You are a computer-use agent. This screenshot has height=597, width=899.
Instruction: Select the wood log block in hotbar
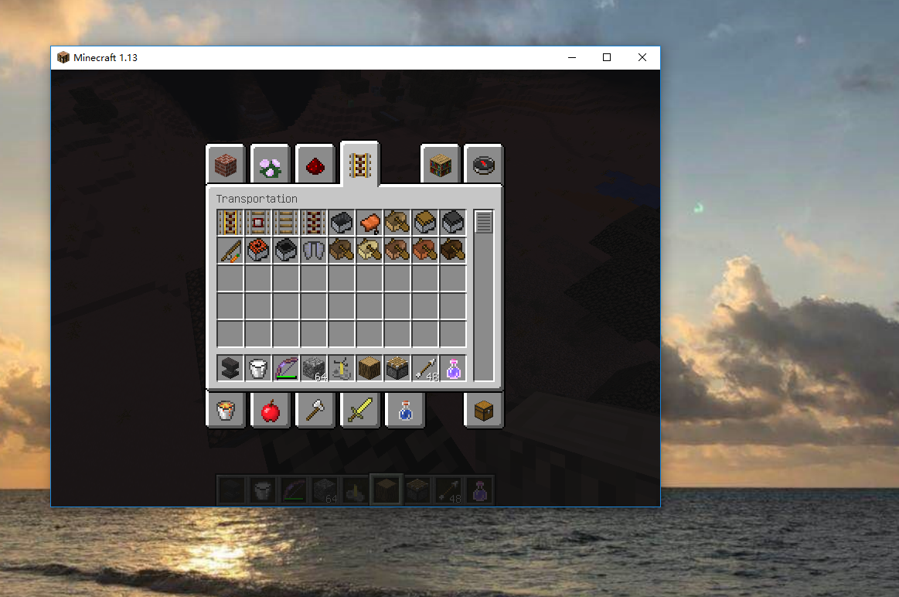[x=369, y=368]
